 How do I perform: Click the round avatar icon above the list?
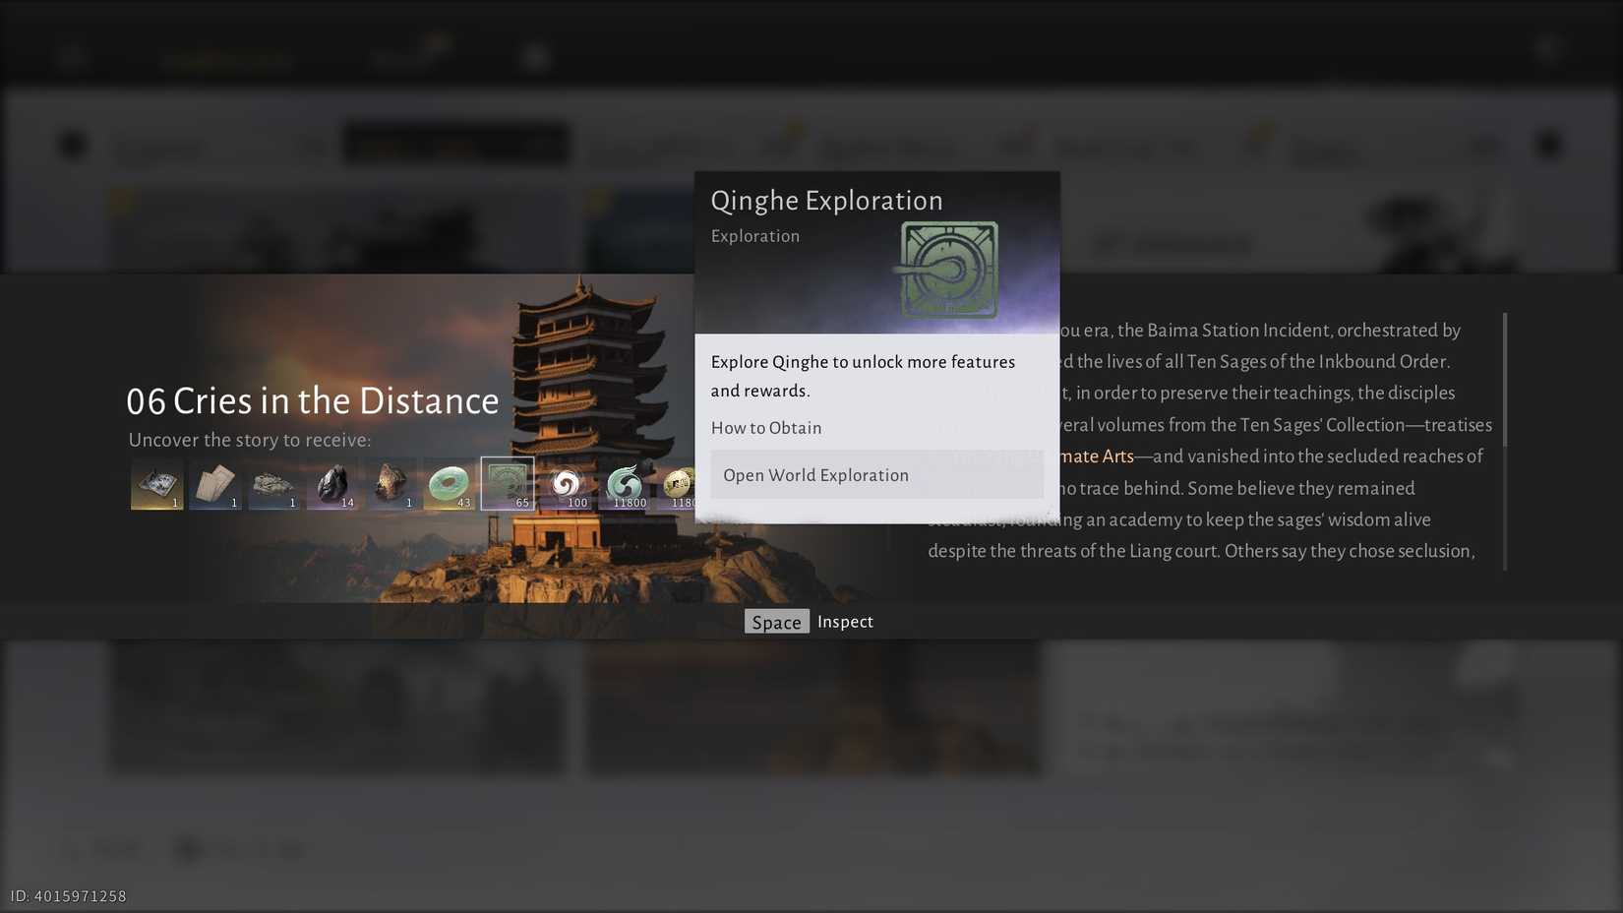pyautogui.click(x=72, y=144)
